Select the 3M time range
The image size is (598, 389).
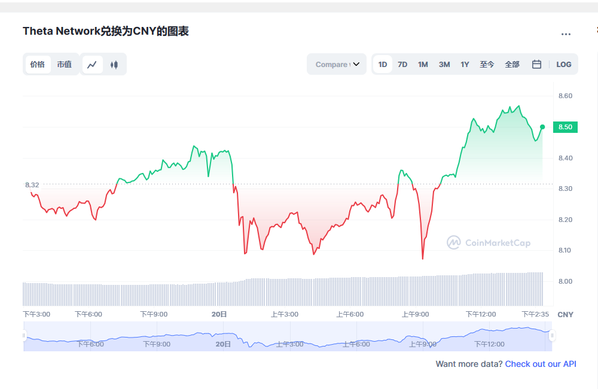click(444, 65)
